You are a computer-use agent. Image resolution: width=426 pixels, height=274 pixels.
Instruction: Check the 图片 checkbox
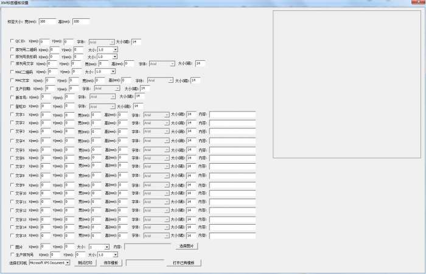point(12,247)
